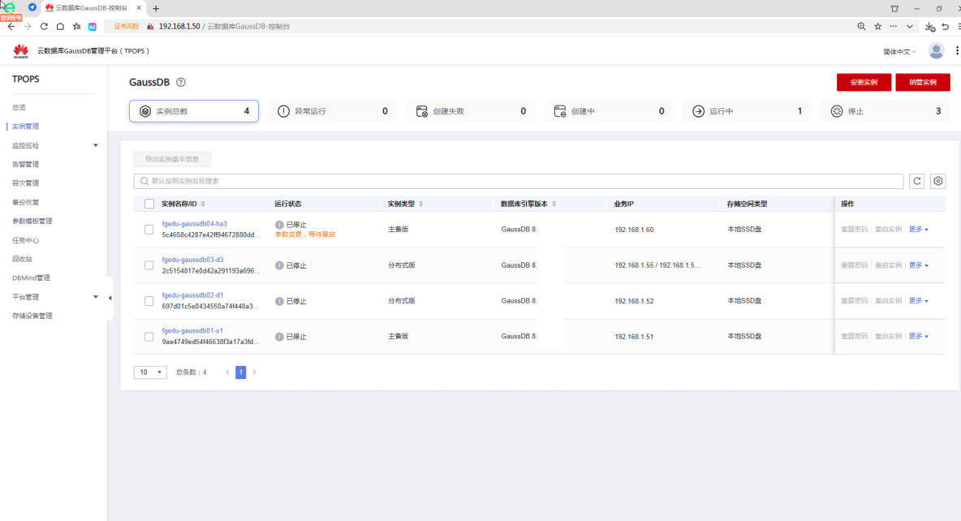Image resolution: width=961 pixels, height=521 pixels.
Task: Check the fgedu-gaussdb04-ha3 row checkbox
Action: tap(149, 230)
